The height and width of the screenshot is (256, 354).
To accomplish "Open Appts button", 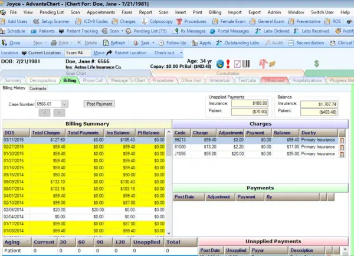I will pos(201,43).
